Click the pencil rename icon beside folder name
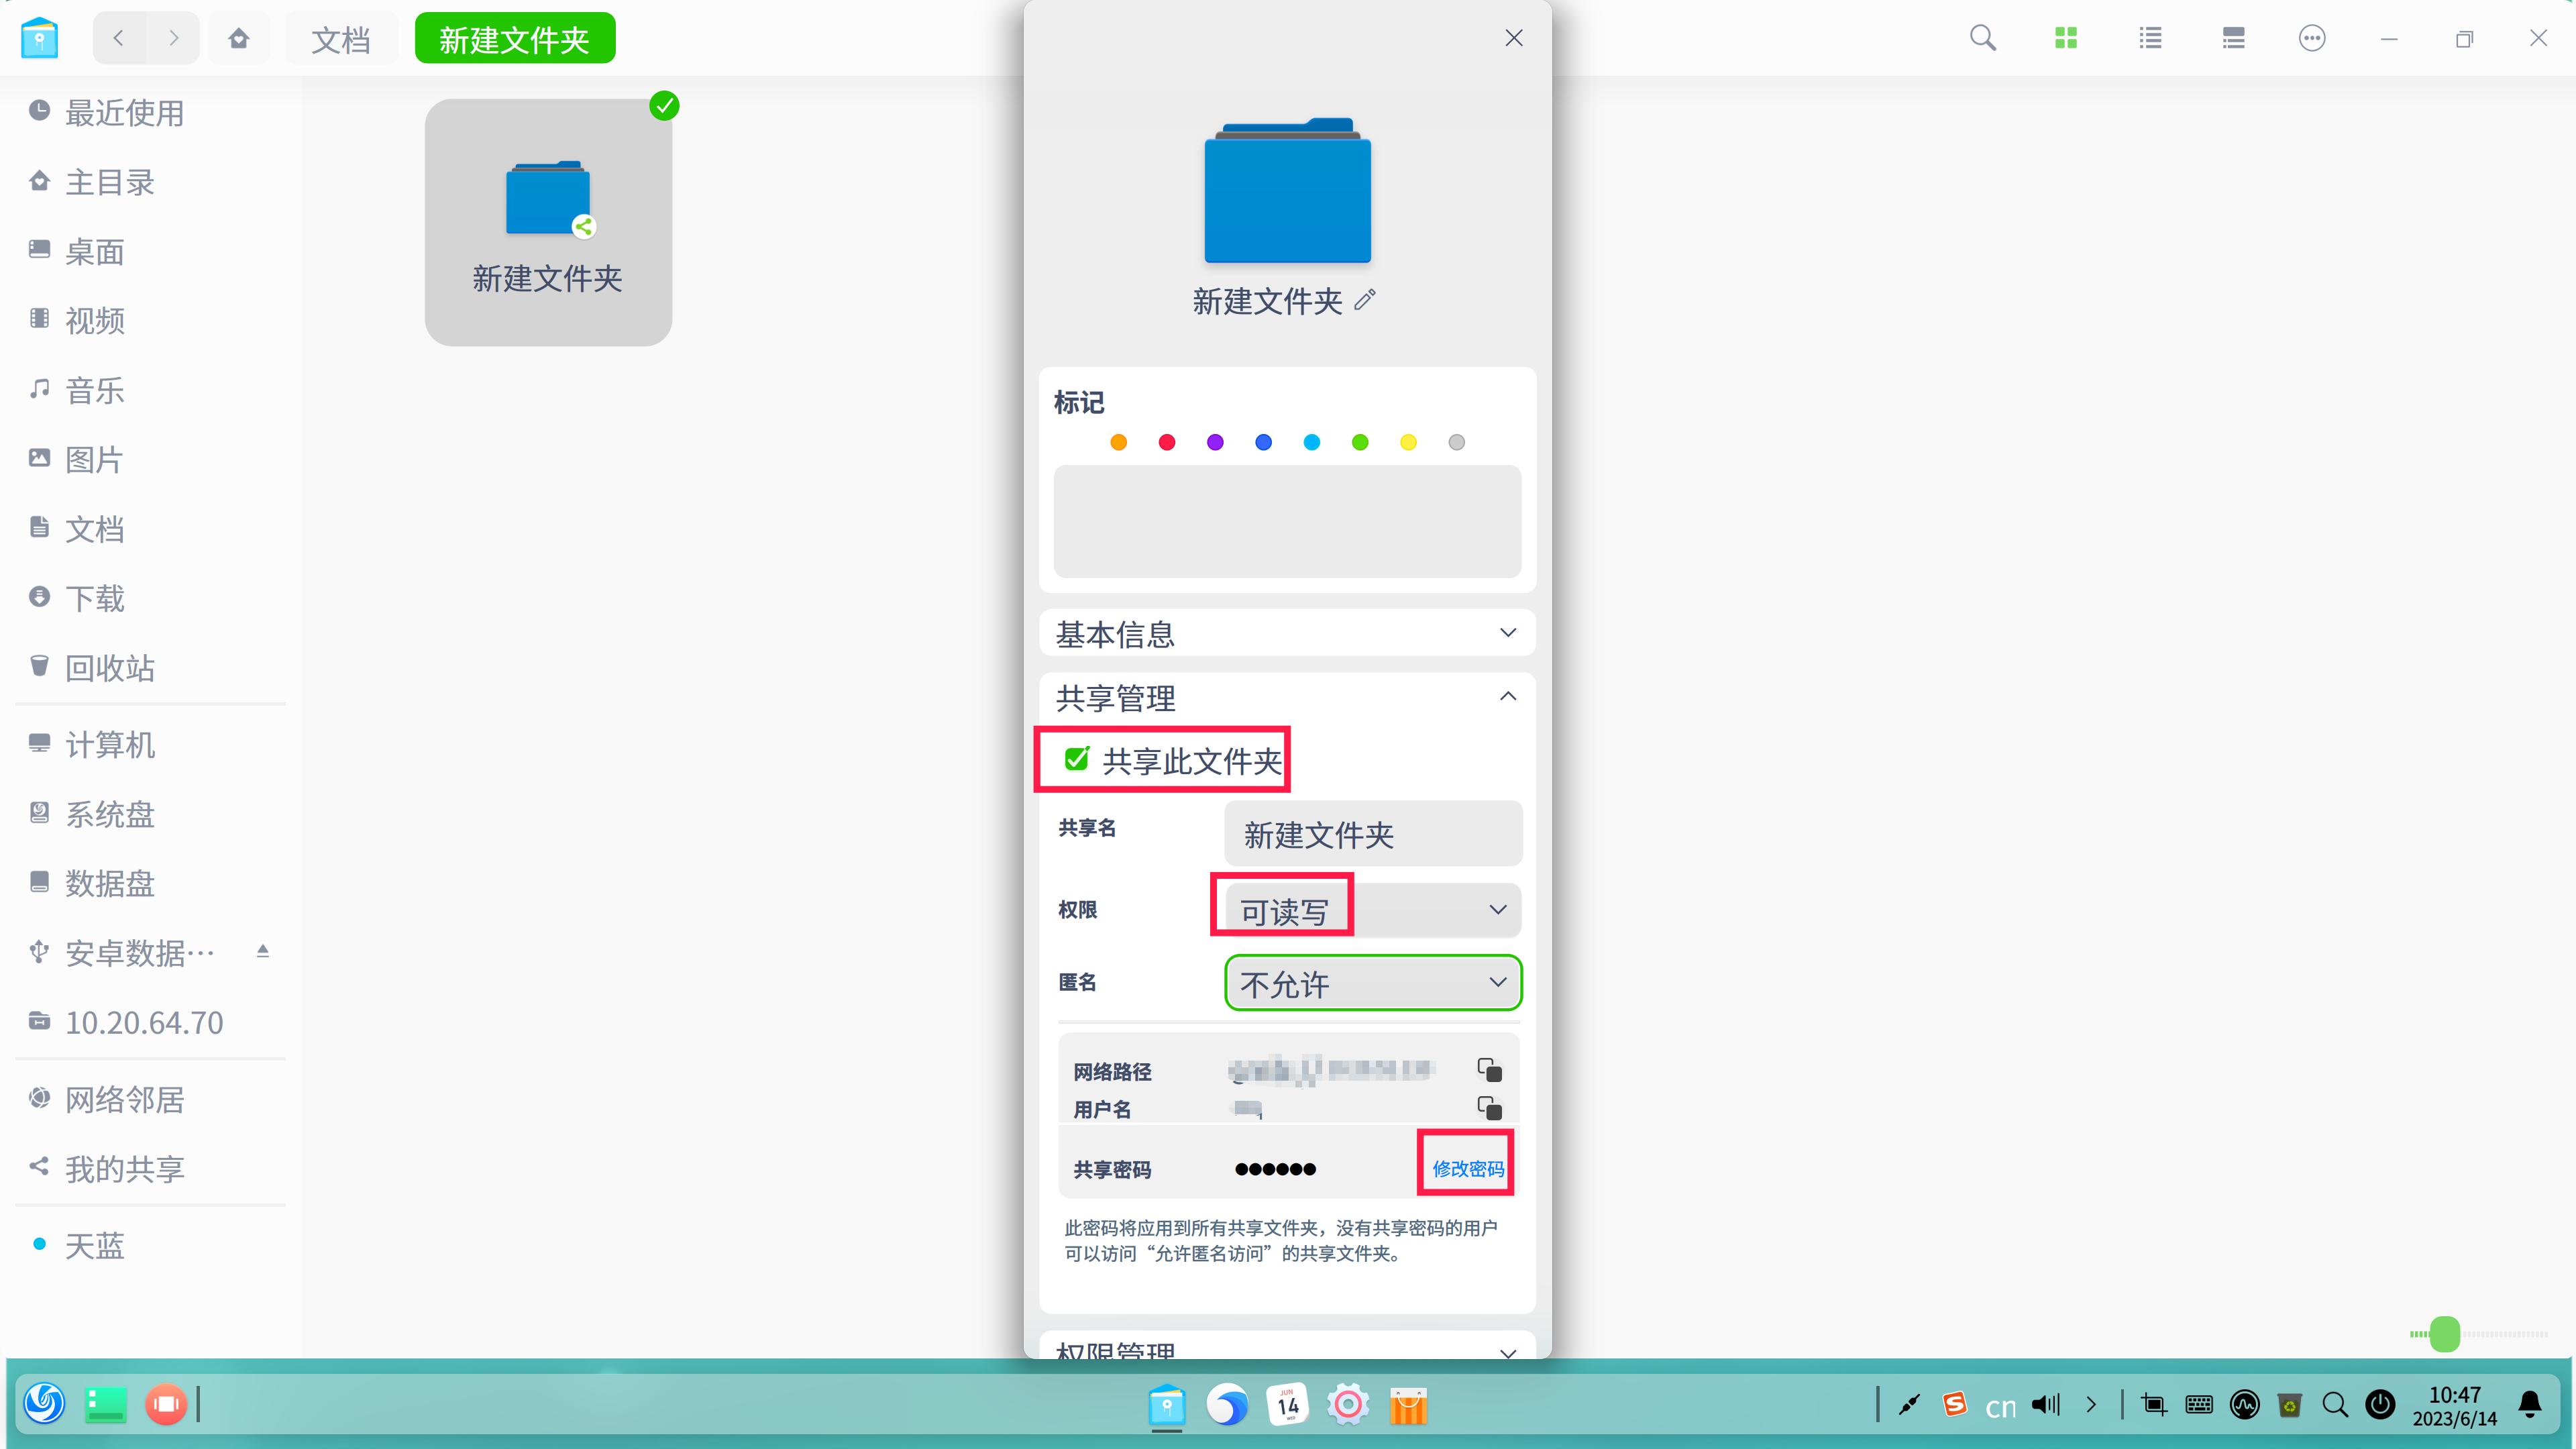The height and width of the screenshot is (1449, 2576). pos(1365,299)
